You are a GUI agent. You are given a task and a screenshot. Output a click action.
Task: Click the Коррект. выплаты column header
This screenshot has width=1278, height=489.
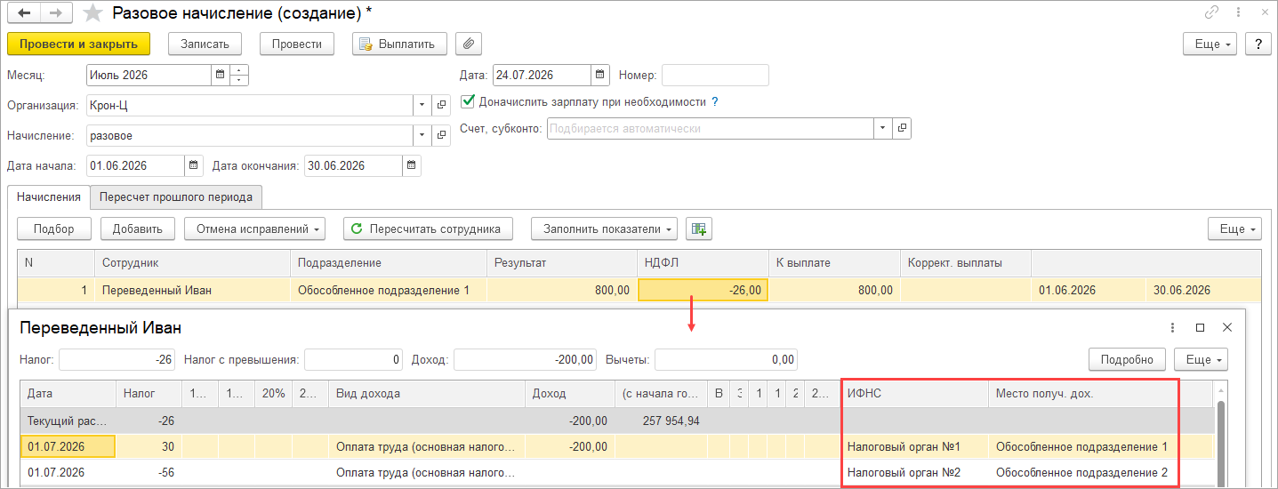click(x=965, y=263)
